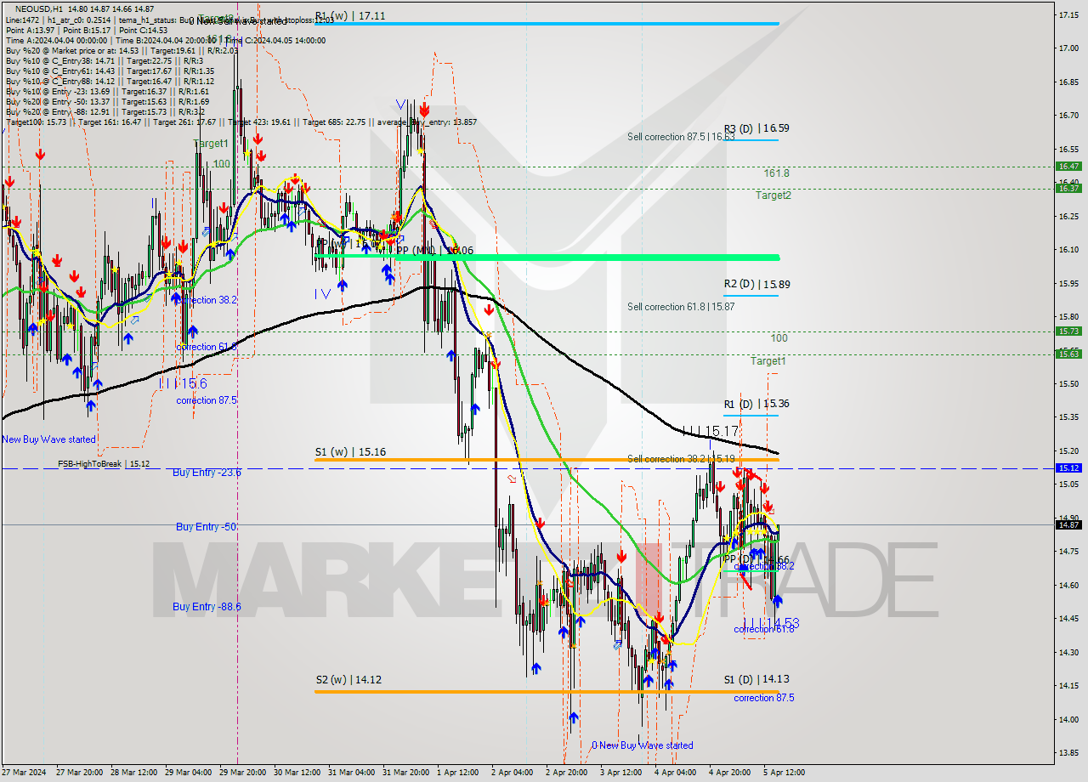Select the 'Buy Entry -23.6' label
The image size is (1088, 782).
[207, 473]
